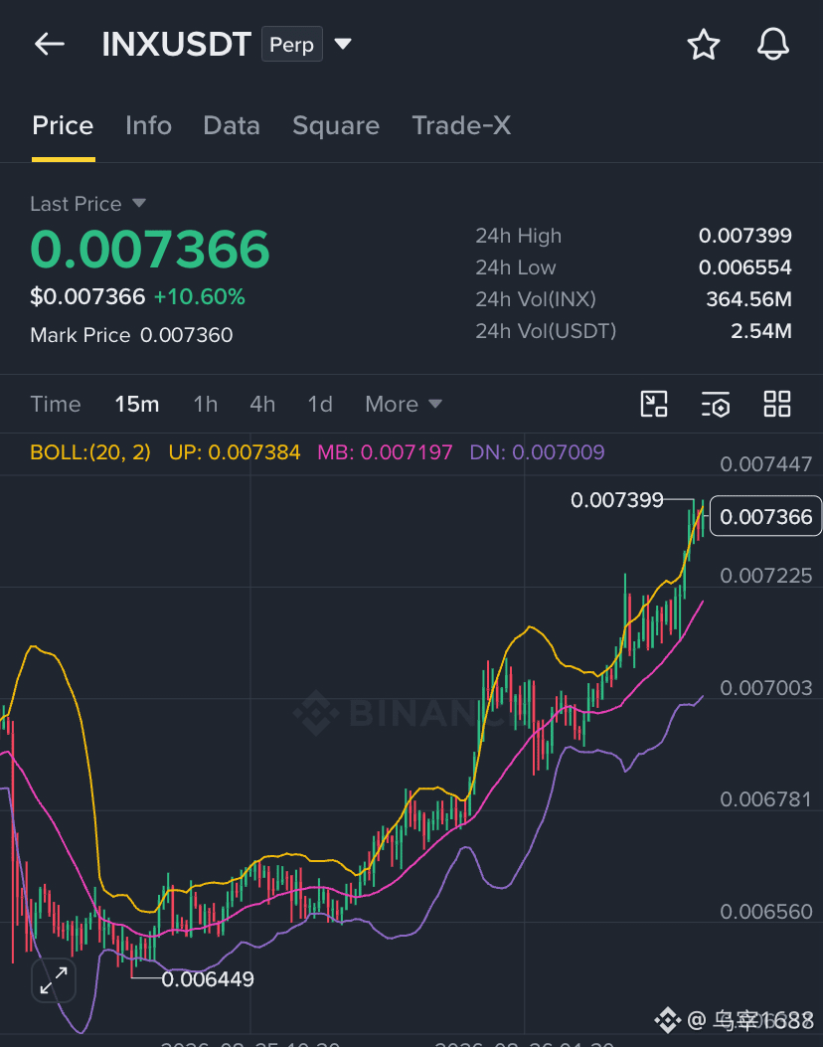
Task: Switch to the Info tab
Action: pos(148,125)
